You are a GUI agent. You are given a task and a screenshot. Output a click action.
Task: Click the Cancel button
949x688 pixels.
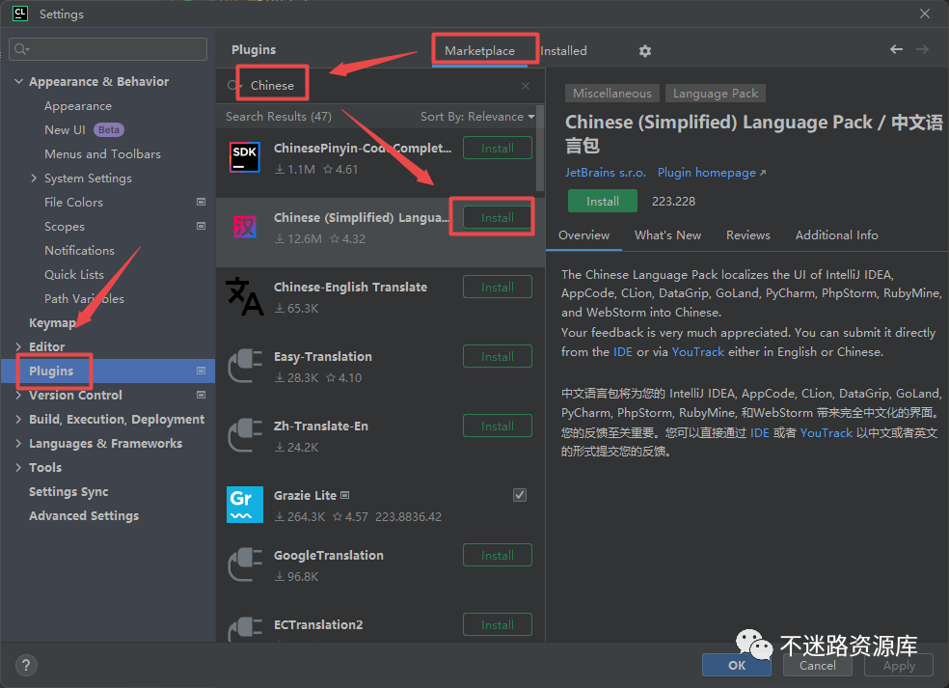coord(817,665)
